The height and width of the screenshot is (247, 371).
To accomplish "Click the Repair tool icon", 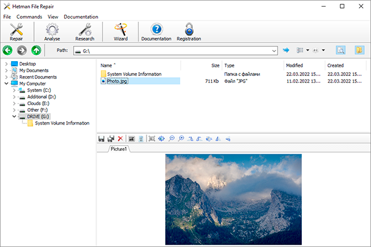I will [x=16, y=31].
